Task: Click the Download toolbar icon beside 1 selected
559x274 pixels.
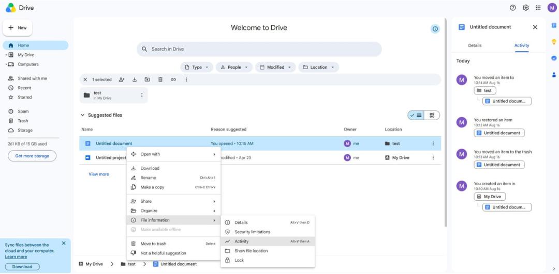Action: point(135,79)
